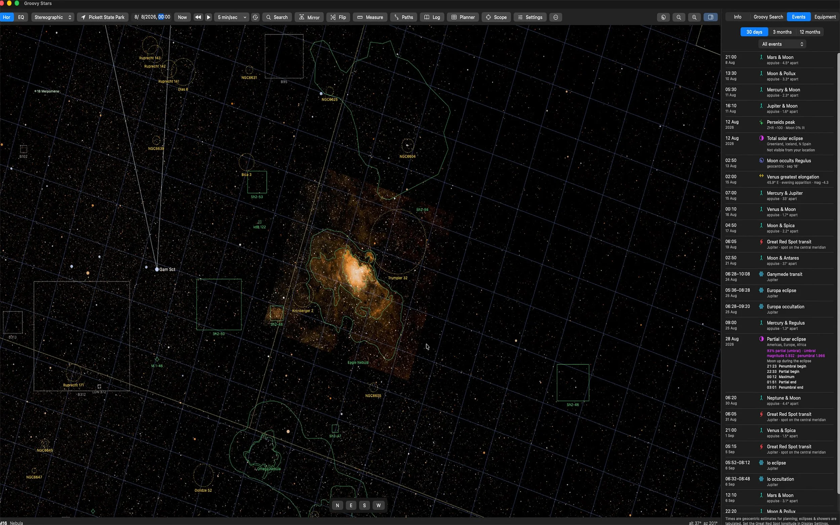Select the Mercury & Jupiter appulse event
The image size is (840, 525).
pos(779,195)
